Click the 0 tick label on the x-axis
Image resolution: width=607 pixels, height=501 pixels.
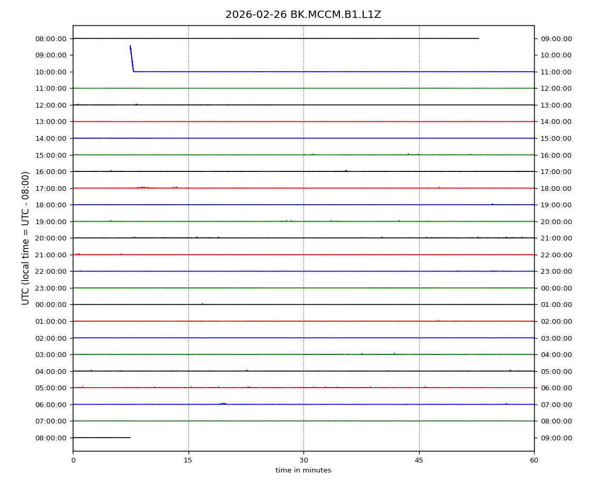click(73, 460)
